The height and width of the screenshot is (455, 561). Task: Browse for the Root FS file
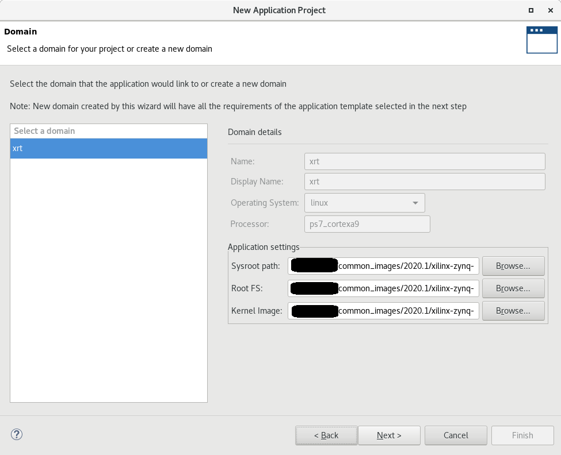(x=513, y=288)
